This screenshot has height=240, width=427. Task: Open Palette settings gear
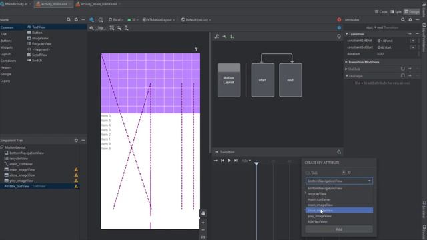(76, 19)
